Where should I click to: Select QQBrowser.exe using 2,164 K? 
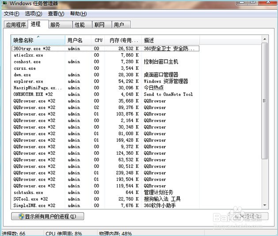(x=105, y=121)
